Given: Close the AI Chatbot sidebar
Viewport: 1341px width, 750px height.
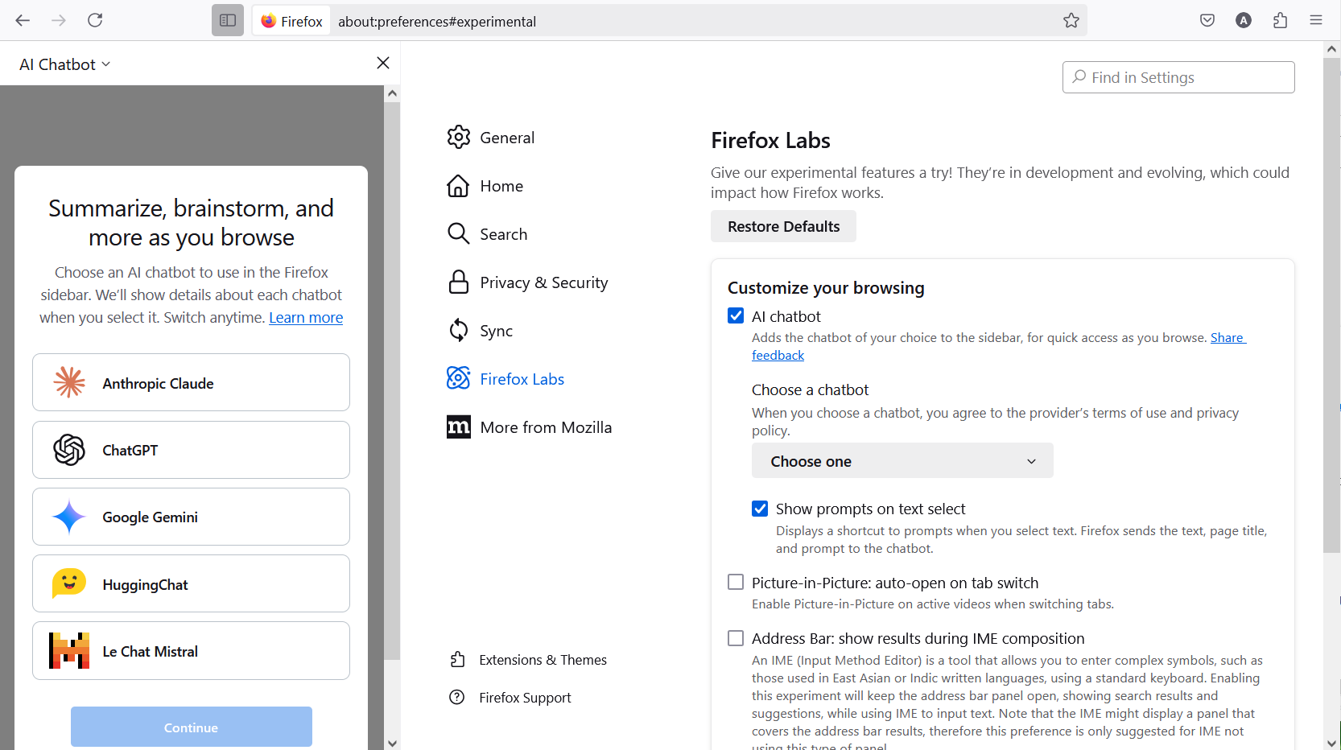Looking at the screenshot, I should coord(383,63).
